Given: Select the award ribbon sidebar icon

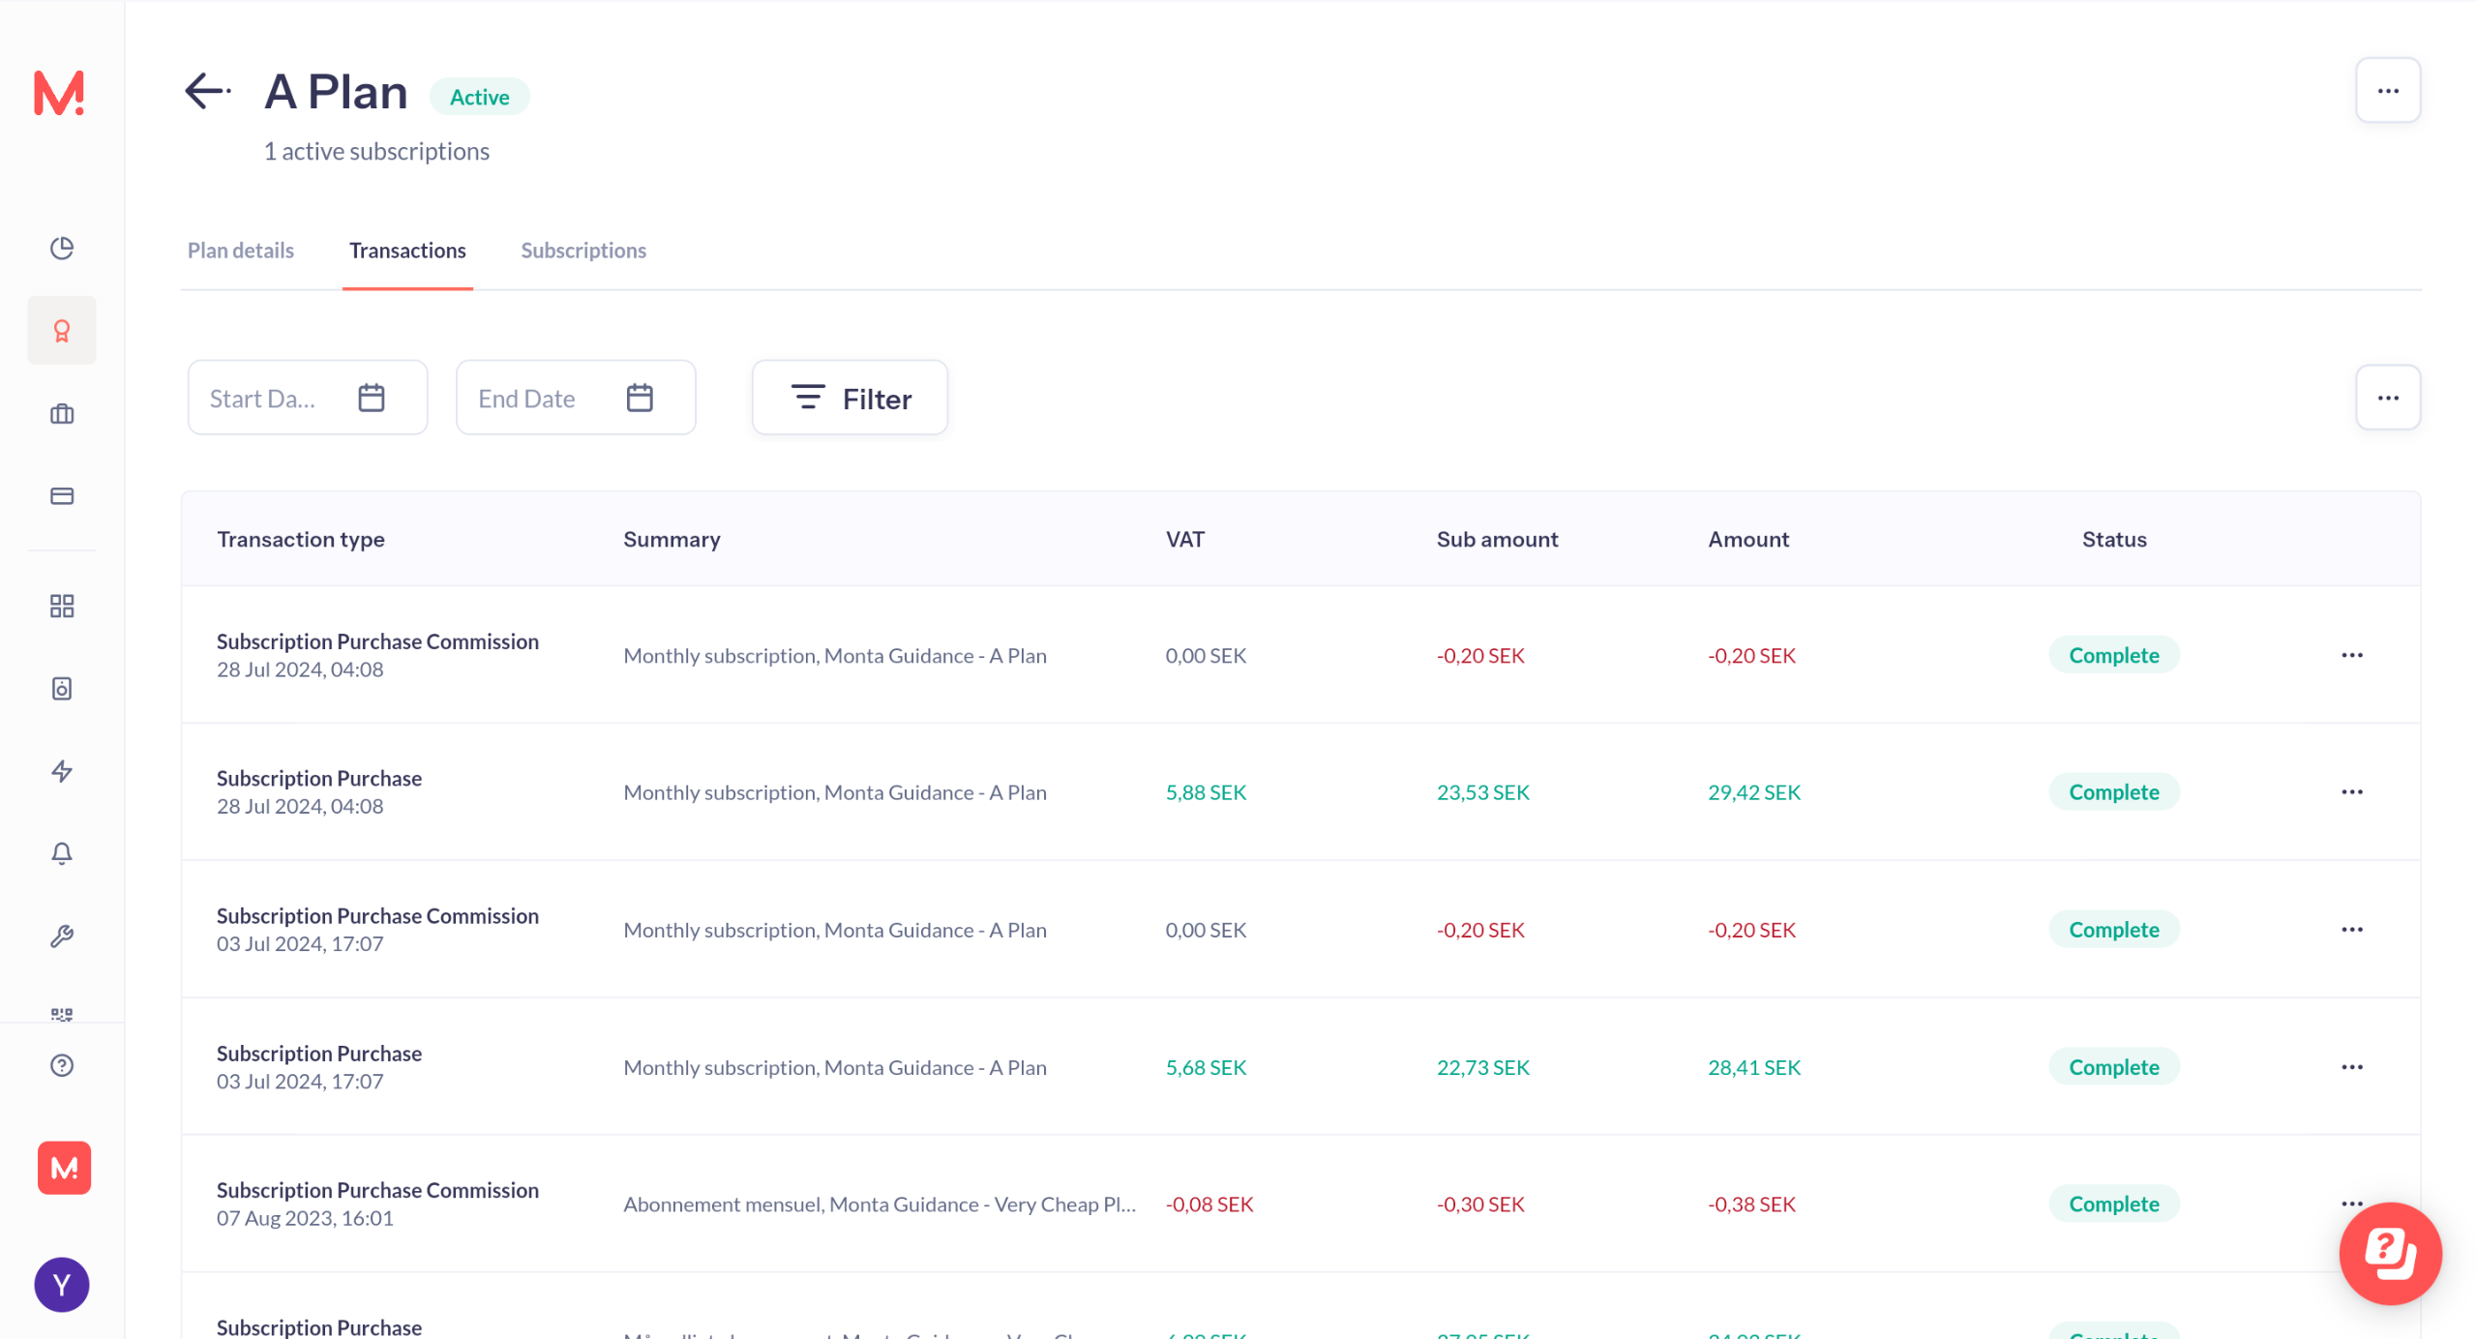Looking at the screenshot, I should pos(62,331).
